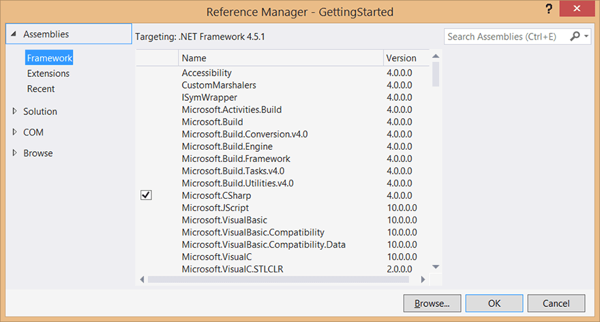Collapse the Assemblies section

14,34
